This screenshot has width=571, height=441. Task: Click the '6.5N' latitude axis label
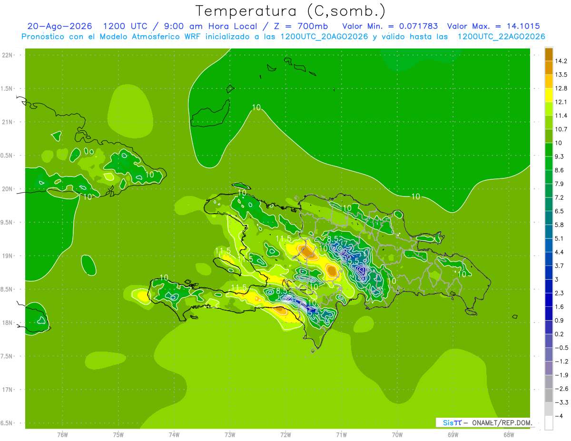(x=7, y=423)
